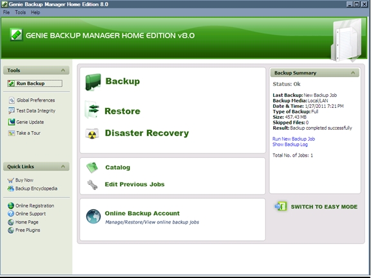This screenshot has height=278, width=371.
Task: Click the Run Backup button label
Action: point(30,83)
